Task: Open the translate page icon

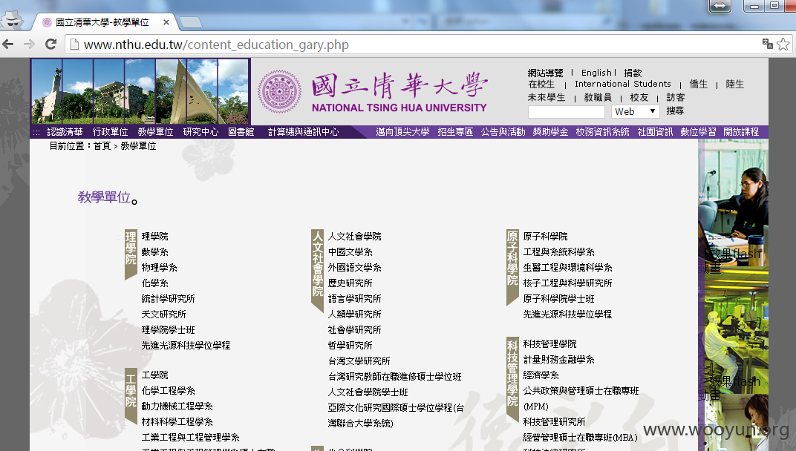Action: [x=768, y=45]
